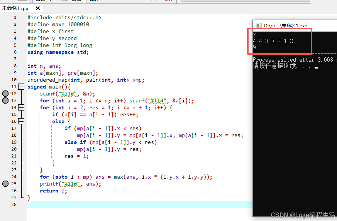
Task: Click 'signed main(){' on line 11
Action: [x=49, y=87]
